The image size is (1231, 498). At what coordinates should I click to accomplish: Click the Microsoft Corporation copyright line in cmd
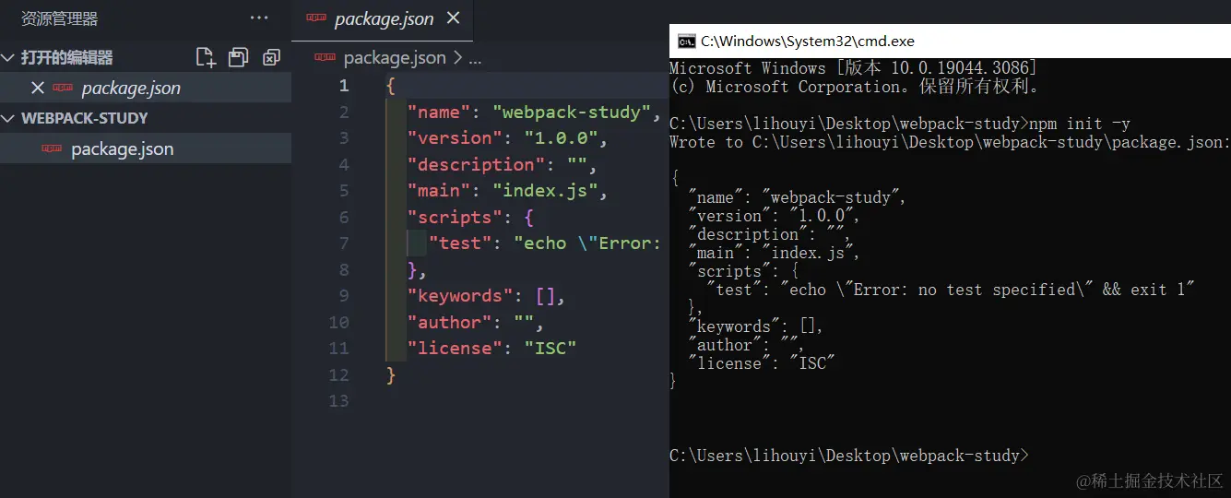point(855,87)
